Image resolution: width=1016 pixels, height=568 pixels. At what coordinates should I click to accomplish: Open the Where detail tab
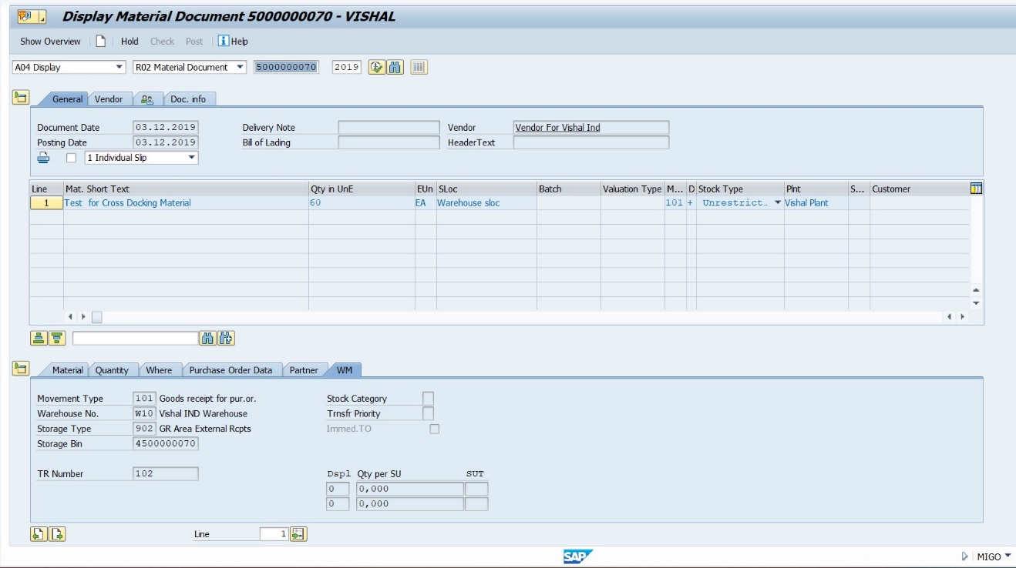[159, 370]
